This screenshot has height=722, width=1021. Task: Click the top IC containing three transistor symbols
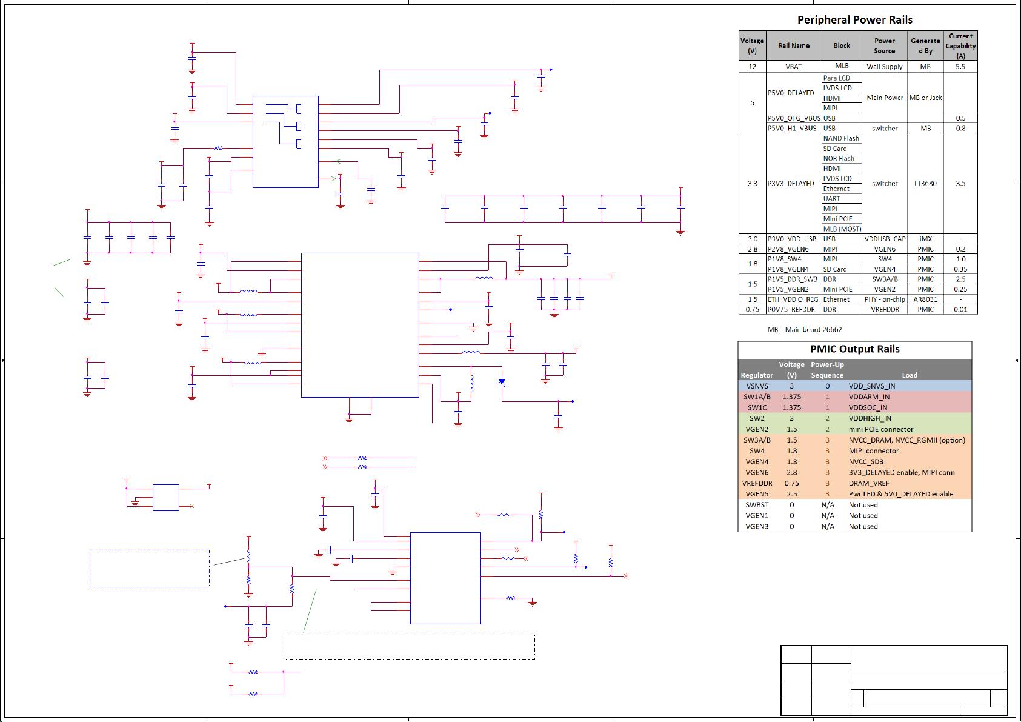pyautogui.click(x=285, y=141)
